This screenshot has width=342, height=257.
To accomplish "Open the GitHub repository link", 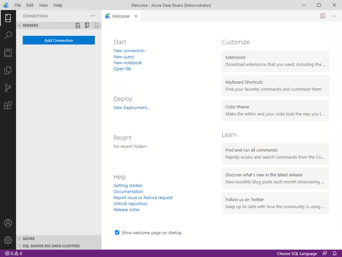I will pyautogui.click(x=130, y=204).
